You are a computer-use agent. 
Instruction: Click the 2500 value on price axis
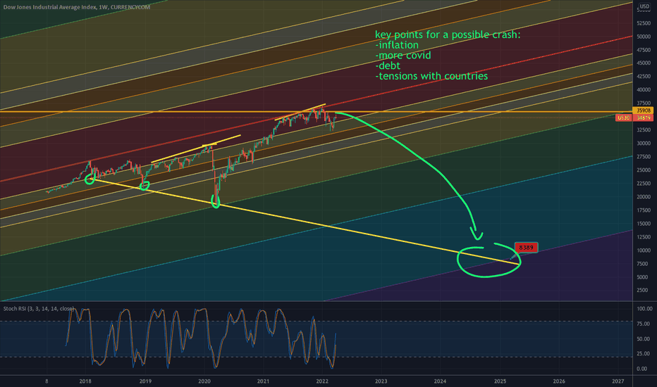click(642, 291)
